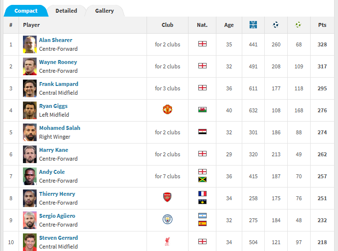The width and height of the screenshot is (338, 251).
Task: Open Harry Kane's player profile link
Action: (54, 150)
